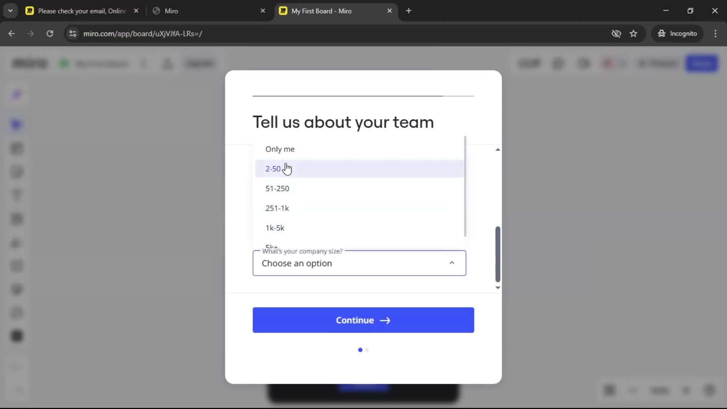View site information icon in address bar

(x=73, y=34)
